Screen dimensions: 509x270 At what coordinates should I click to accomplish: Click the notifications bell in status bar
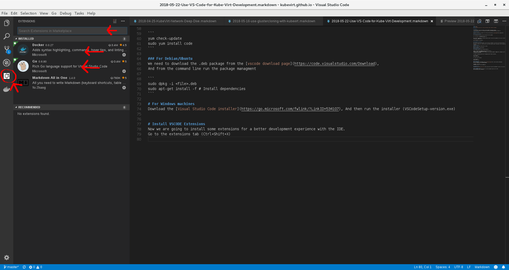[503, 267]
